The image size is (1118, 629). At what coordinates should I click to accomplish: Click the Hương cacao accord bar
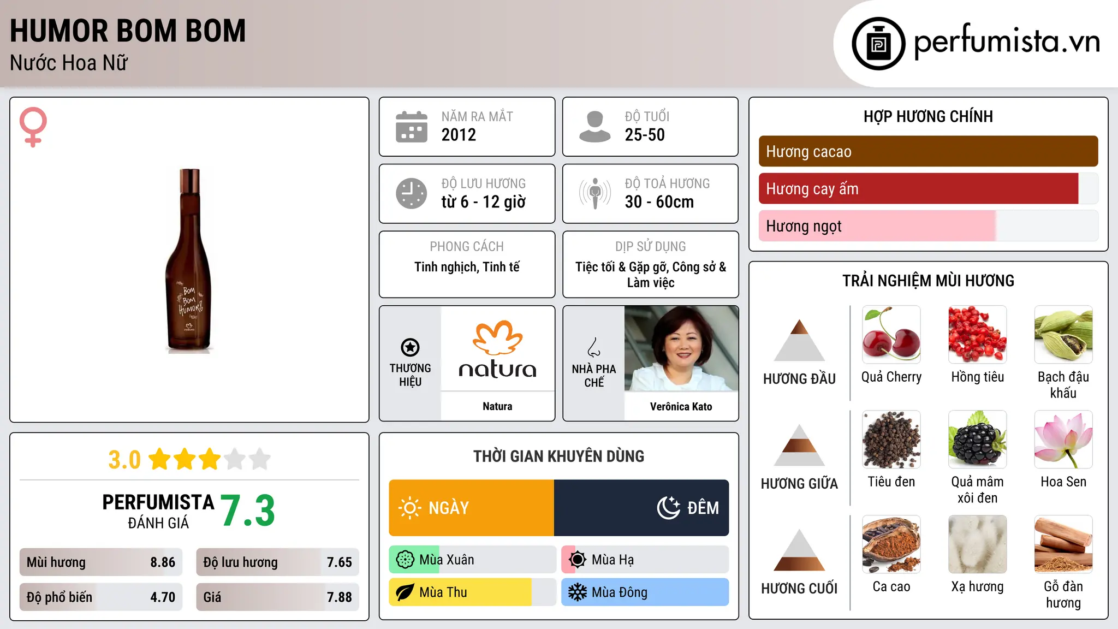[x=928, y=151]
